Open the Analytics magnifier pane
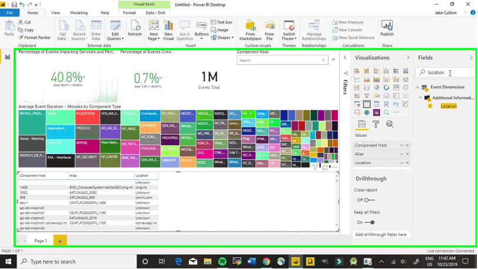 (x=389, y=124)
